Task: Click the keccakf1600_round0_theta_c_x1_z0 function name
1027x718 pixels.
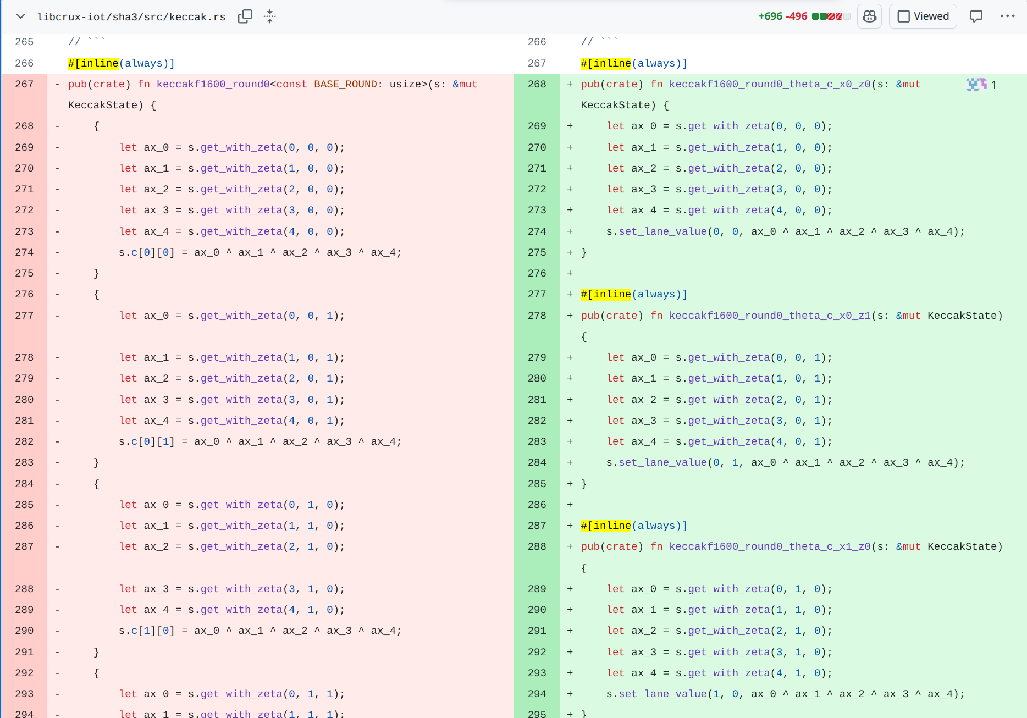Action: 770,546
